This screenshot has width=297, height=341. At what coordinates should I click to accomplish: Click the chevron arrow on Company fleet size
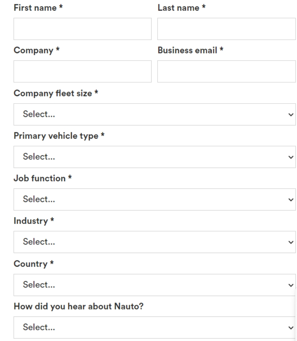click(x=291, y=115)
